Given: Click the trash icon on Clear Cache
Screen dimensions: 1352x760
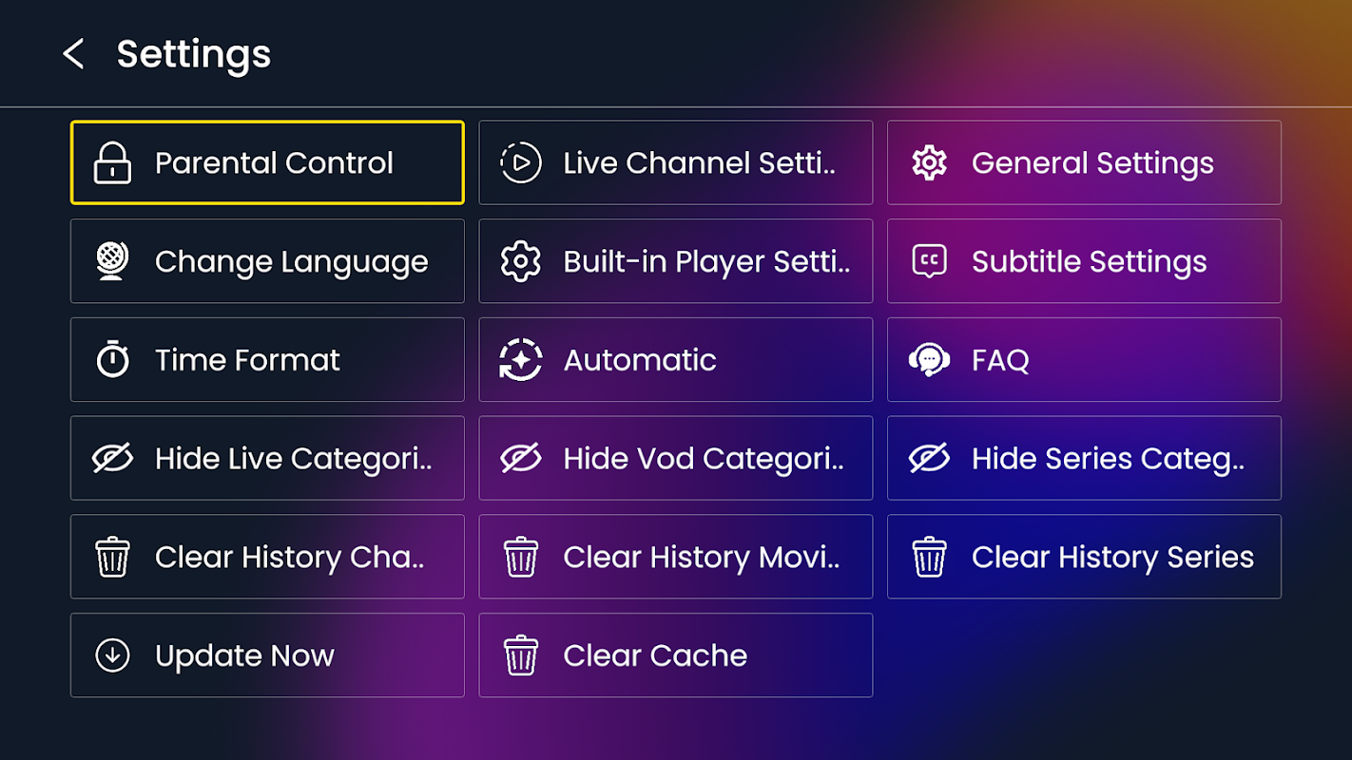Looking at the screenshot, I should (x=520, y=655).
